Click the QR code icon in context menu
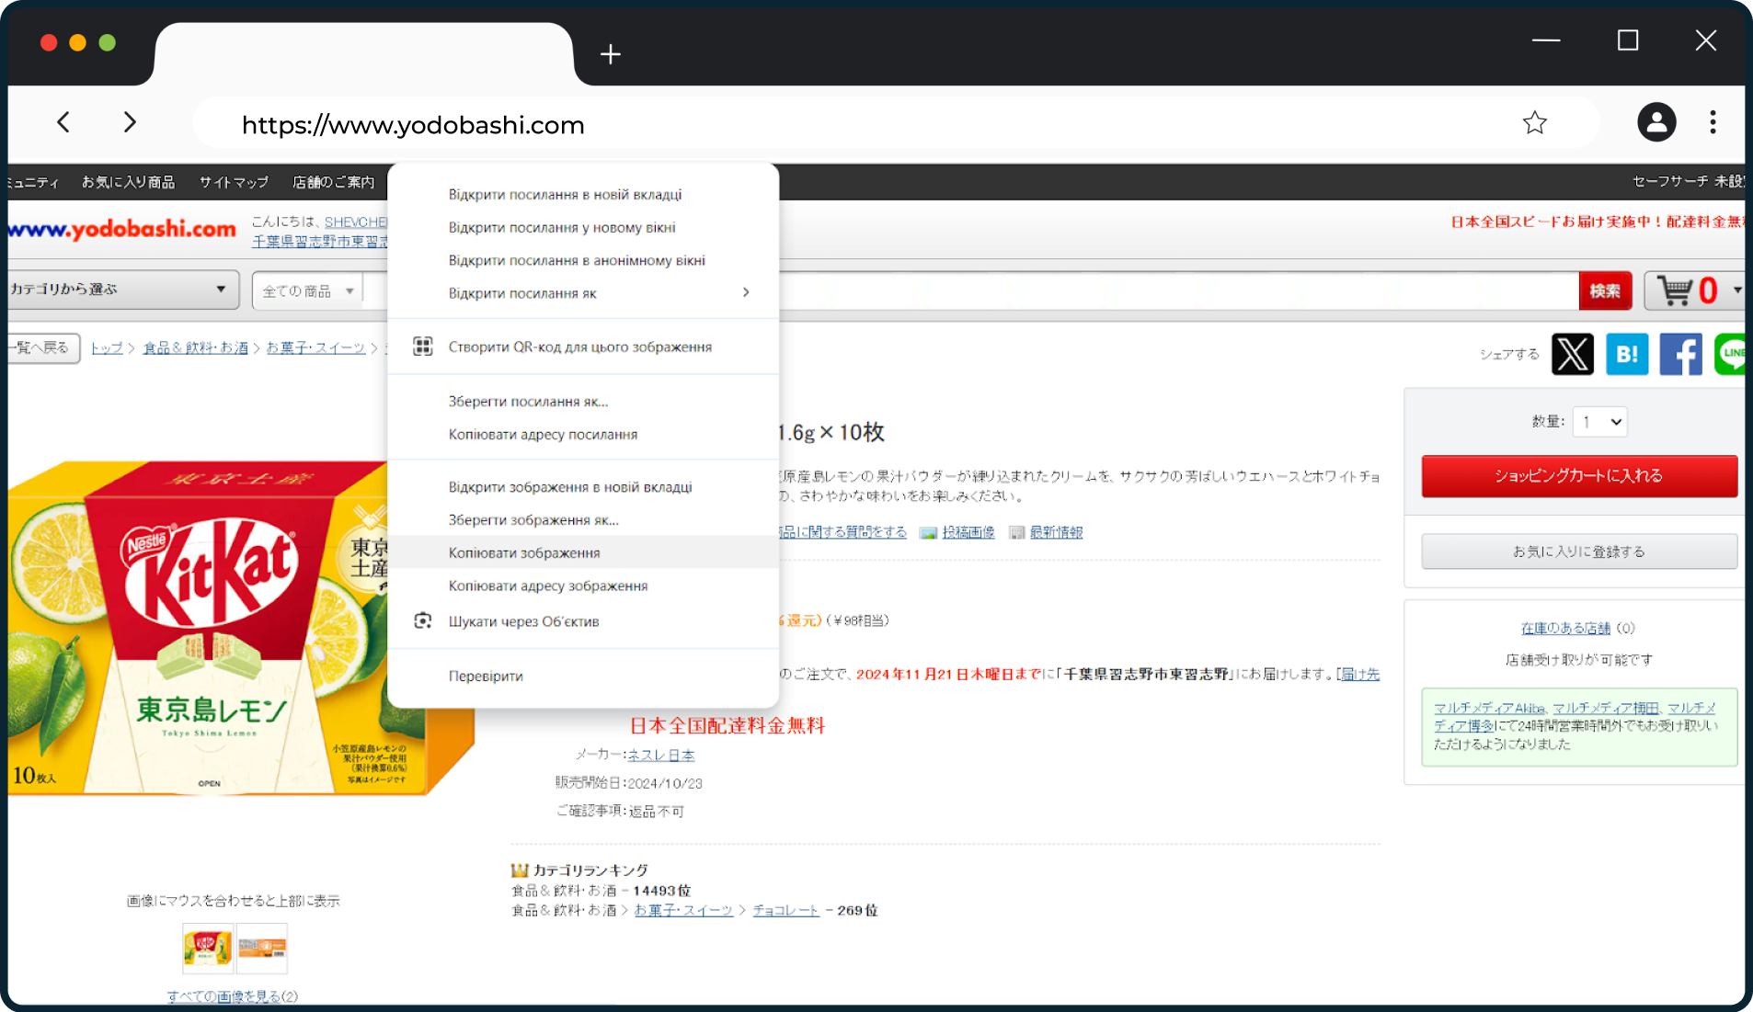Image resolution: width=1753 pixels, height=1012 pixels. click(423, 347)
